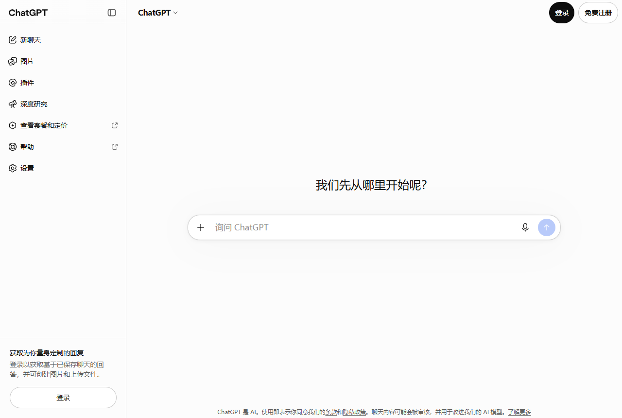Open 查看套餐和定价 entry
Image resolution: width=622 pixels, height=418 pixels.
coord(63,125)
